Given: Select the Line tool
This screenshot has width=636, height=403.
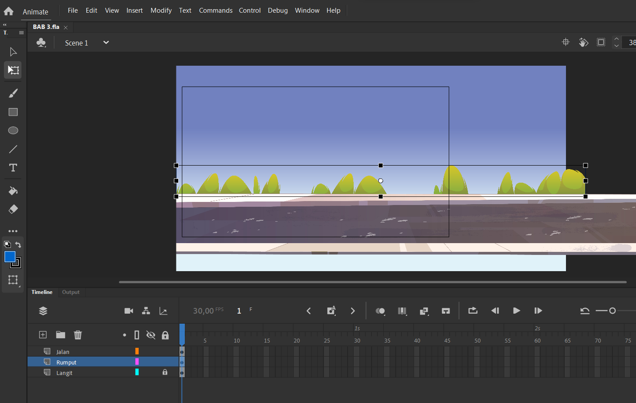Looking at the screenshot, I should [13, 149].
